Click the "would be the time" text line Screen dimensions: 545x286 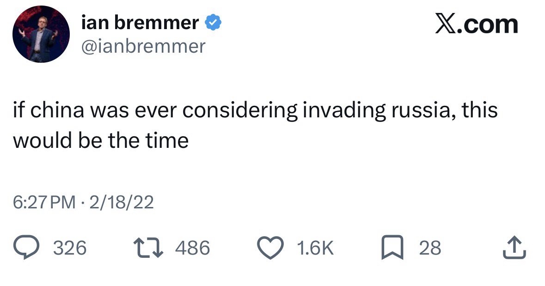click(100, 140)
